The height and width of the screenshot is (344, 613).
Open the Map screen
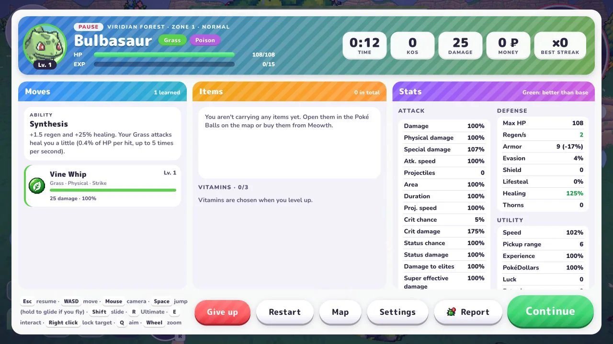tap(340, 312)
